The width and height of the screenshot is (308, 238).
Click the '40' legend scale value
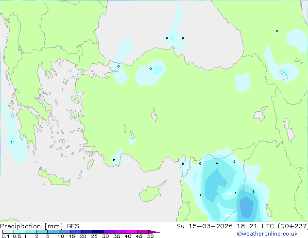(x=128, y=236)
